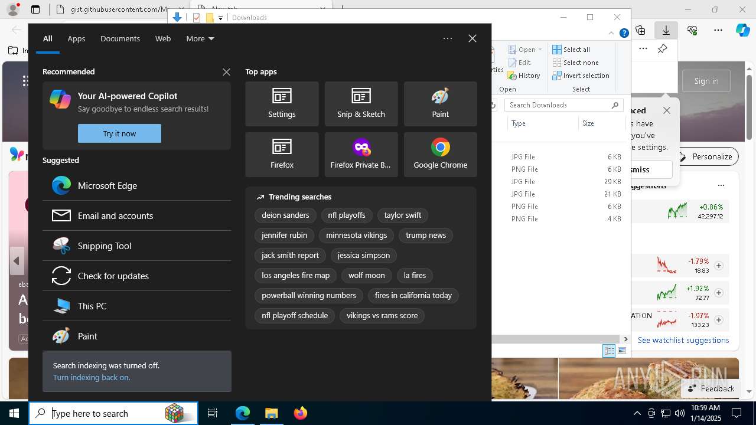Search trending taylor swift
Image resolution: width=756 pixels, height=425 pixels.
(403, 215)
